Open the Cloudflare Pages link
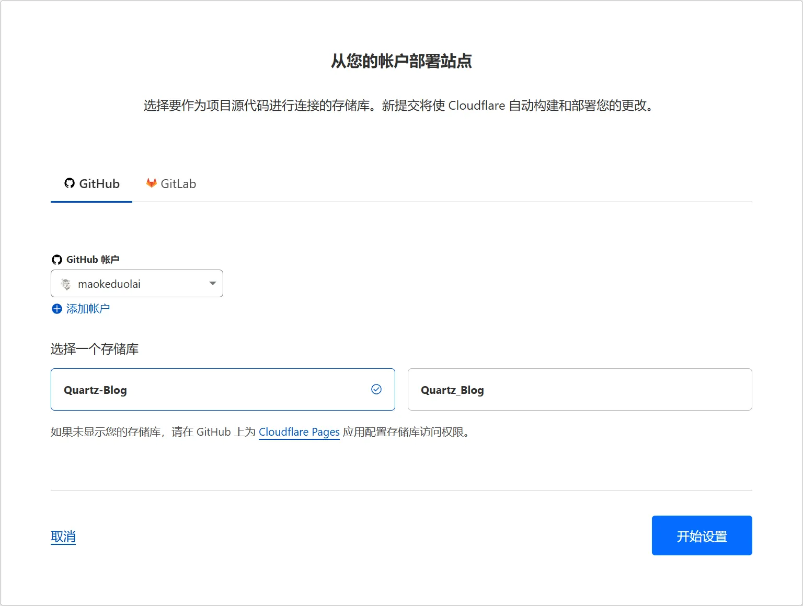 (299, 432)
